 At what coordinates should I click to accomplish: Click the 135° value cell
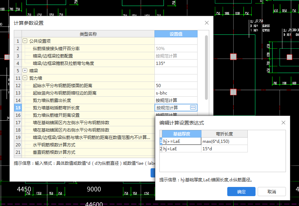(176, 63)
